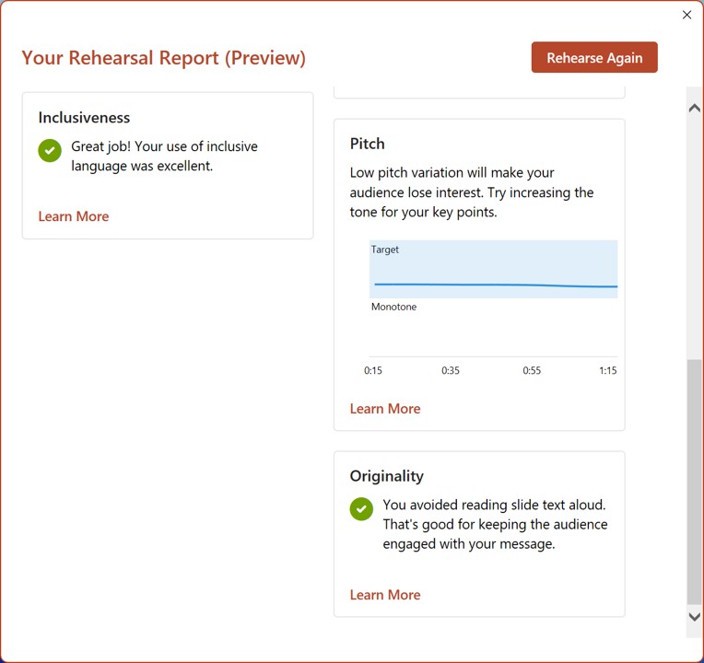Open Learn More in the Inclusiveness card
This screenshot has width=704, height=663.
(x=74, y=216)
